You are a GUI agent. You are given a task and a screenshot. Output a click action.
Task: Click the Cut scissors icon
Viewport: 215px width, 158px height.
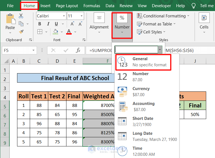[x=21, y=16]
